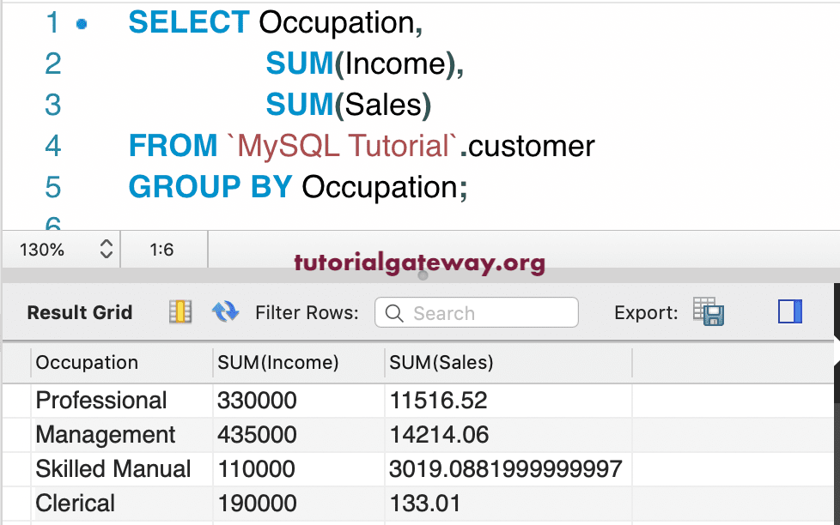840x525 pixels.
Task: Click the grid display options icon
Action: [x=180, y=312]
